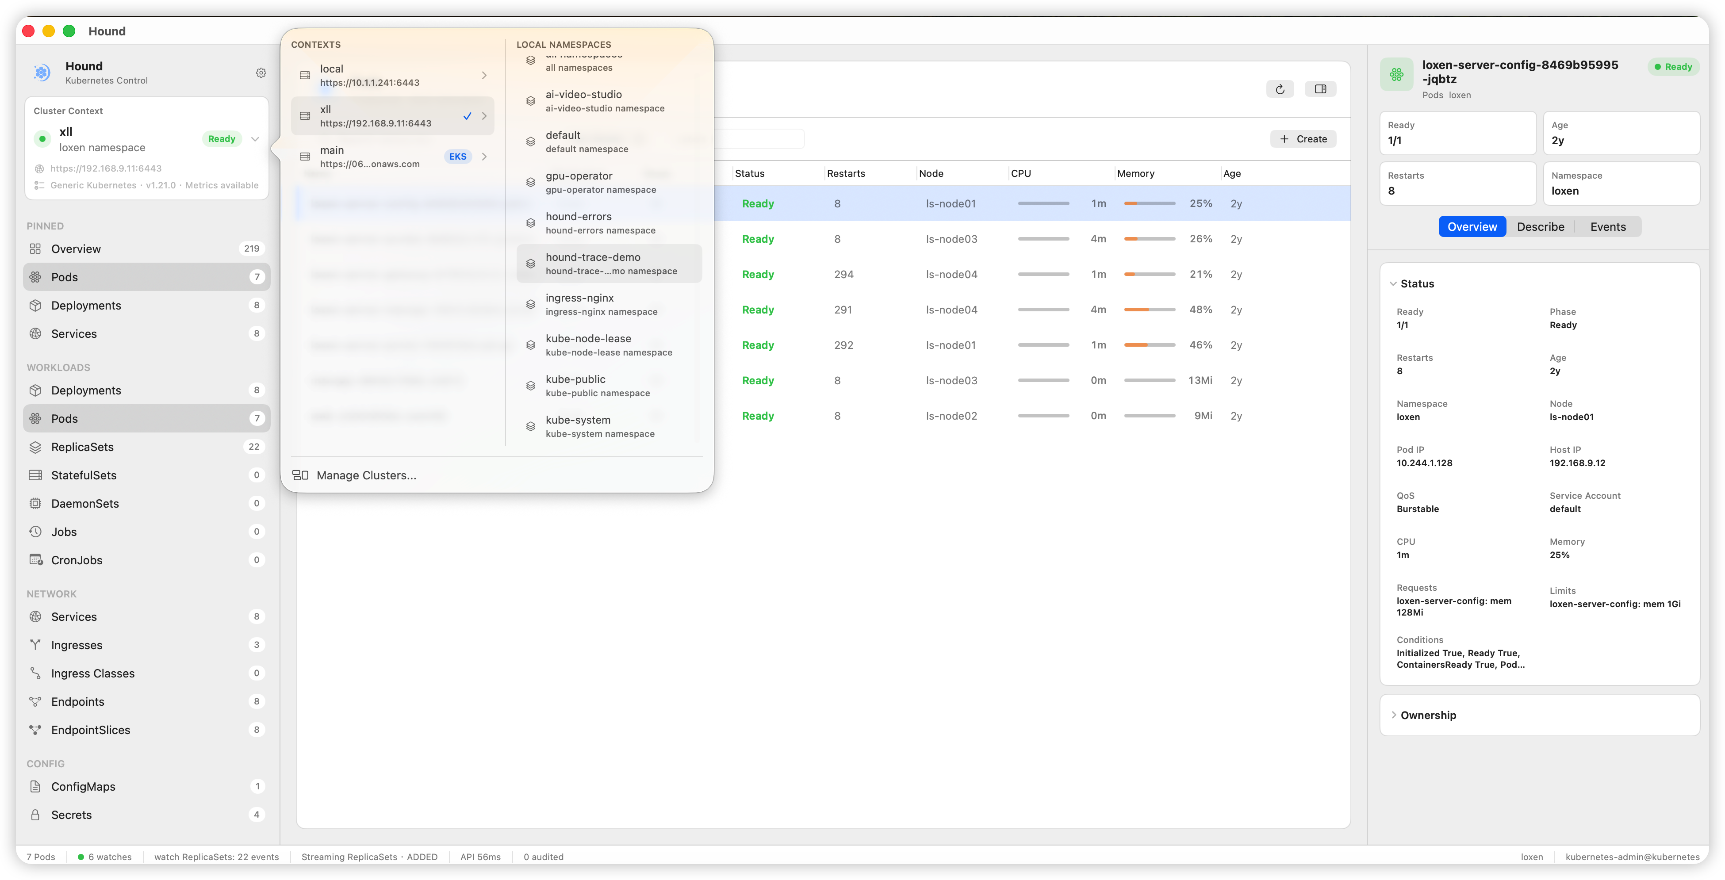This screenshot has height=880, width=1725.
Task: Open DaemonSets in sidebar
Action: click(147, 503)
